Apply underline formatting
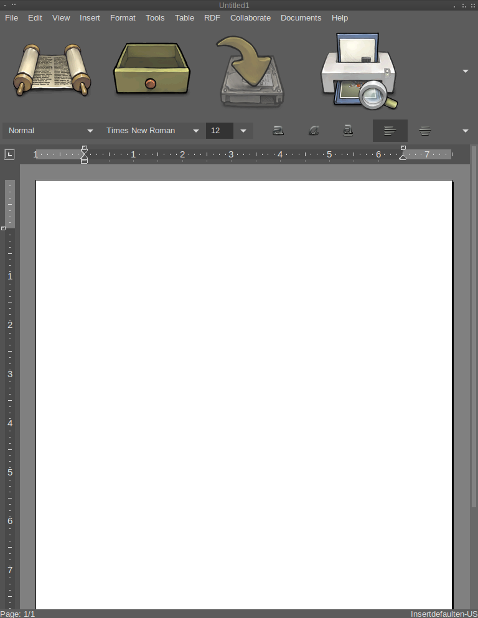The image size is (478, 618). (x=348, y=131)
